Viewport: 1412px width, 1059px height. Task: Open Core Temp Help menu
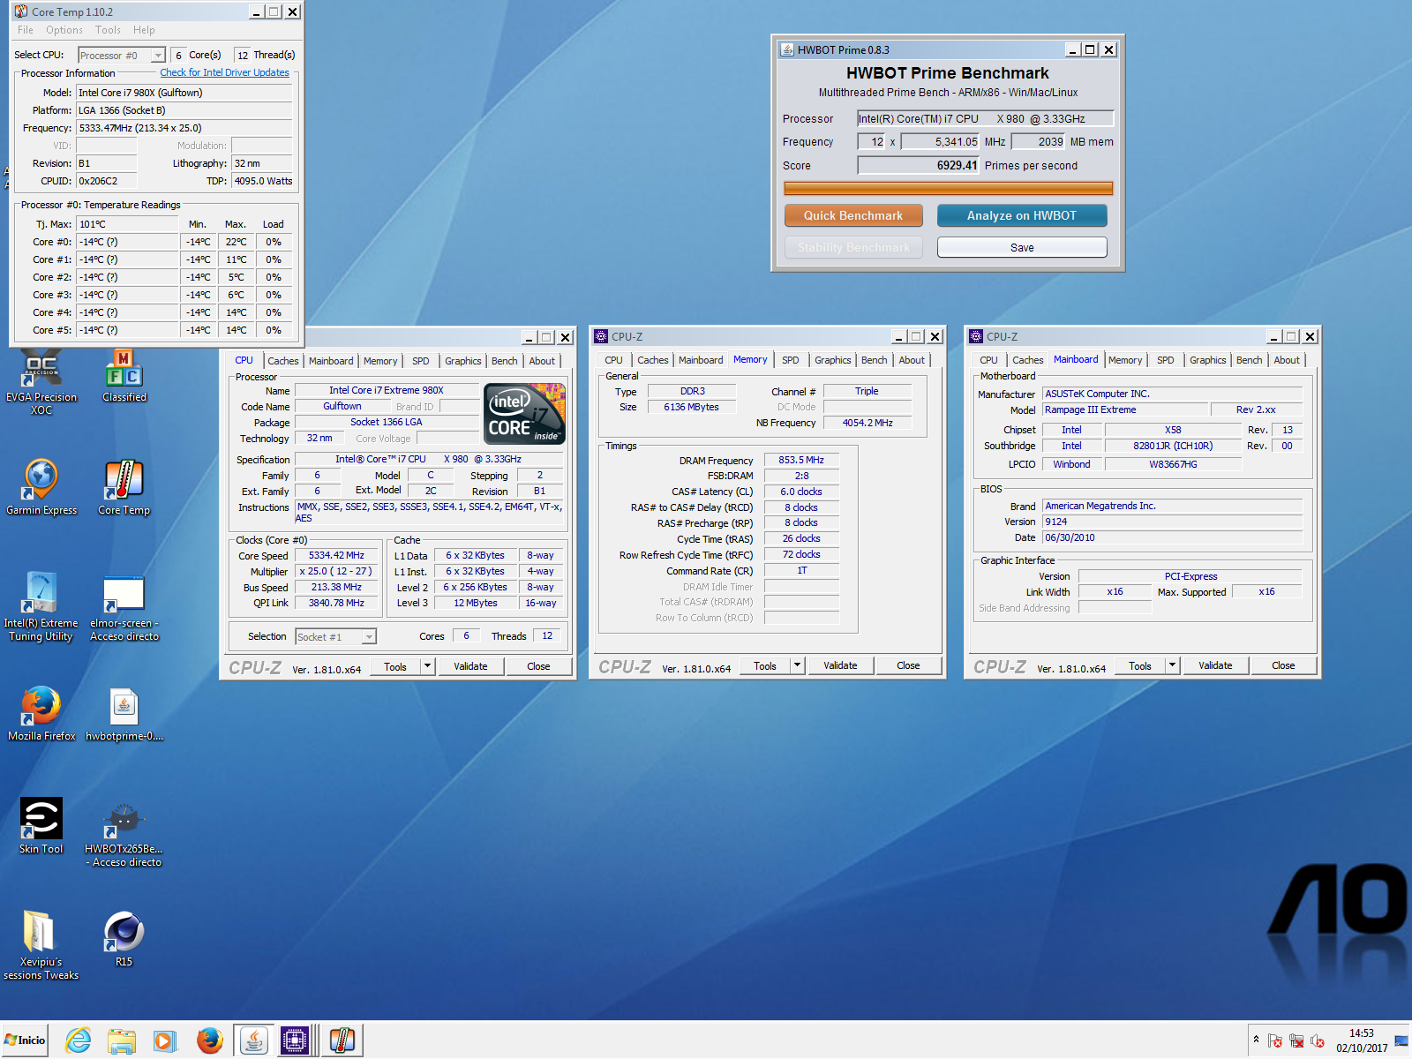pyautogui.click(x=144, y=30)
